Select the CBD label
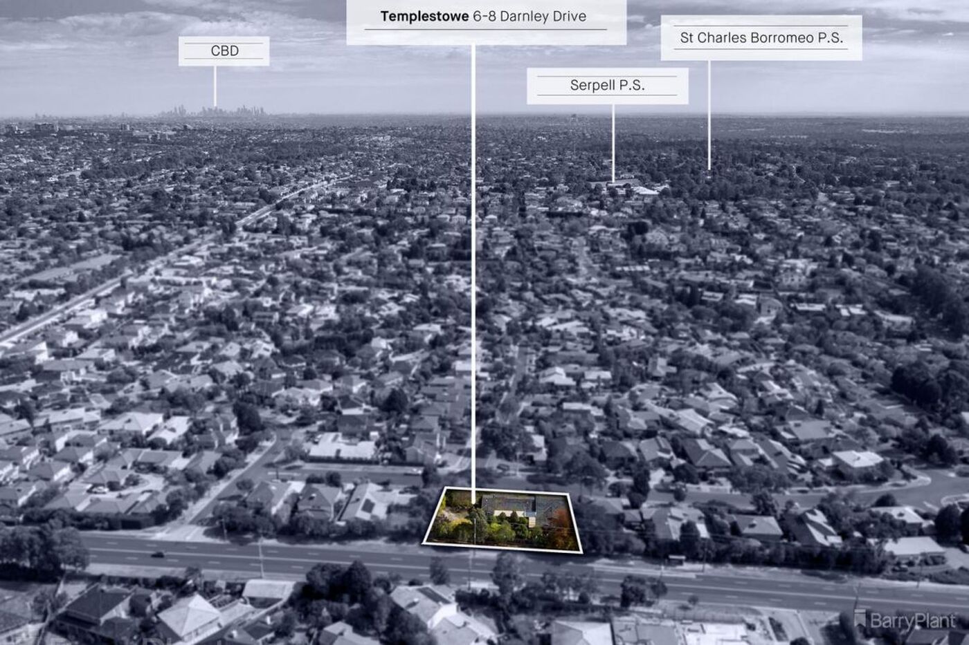This screenshot has height=645, width=969. pyautogui.click(x=224, y=51)
